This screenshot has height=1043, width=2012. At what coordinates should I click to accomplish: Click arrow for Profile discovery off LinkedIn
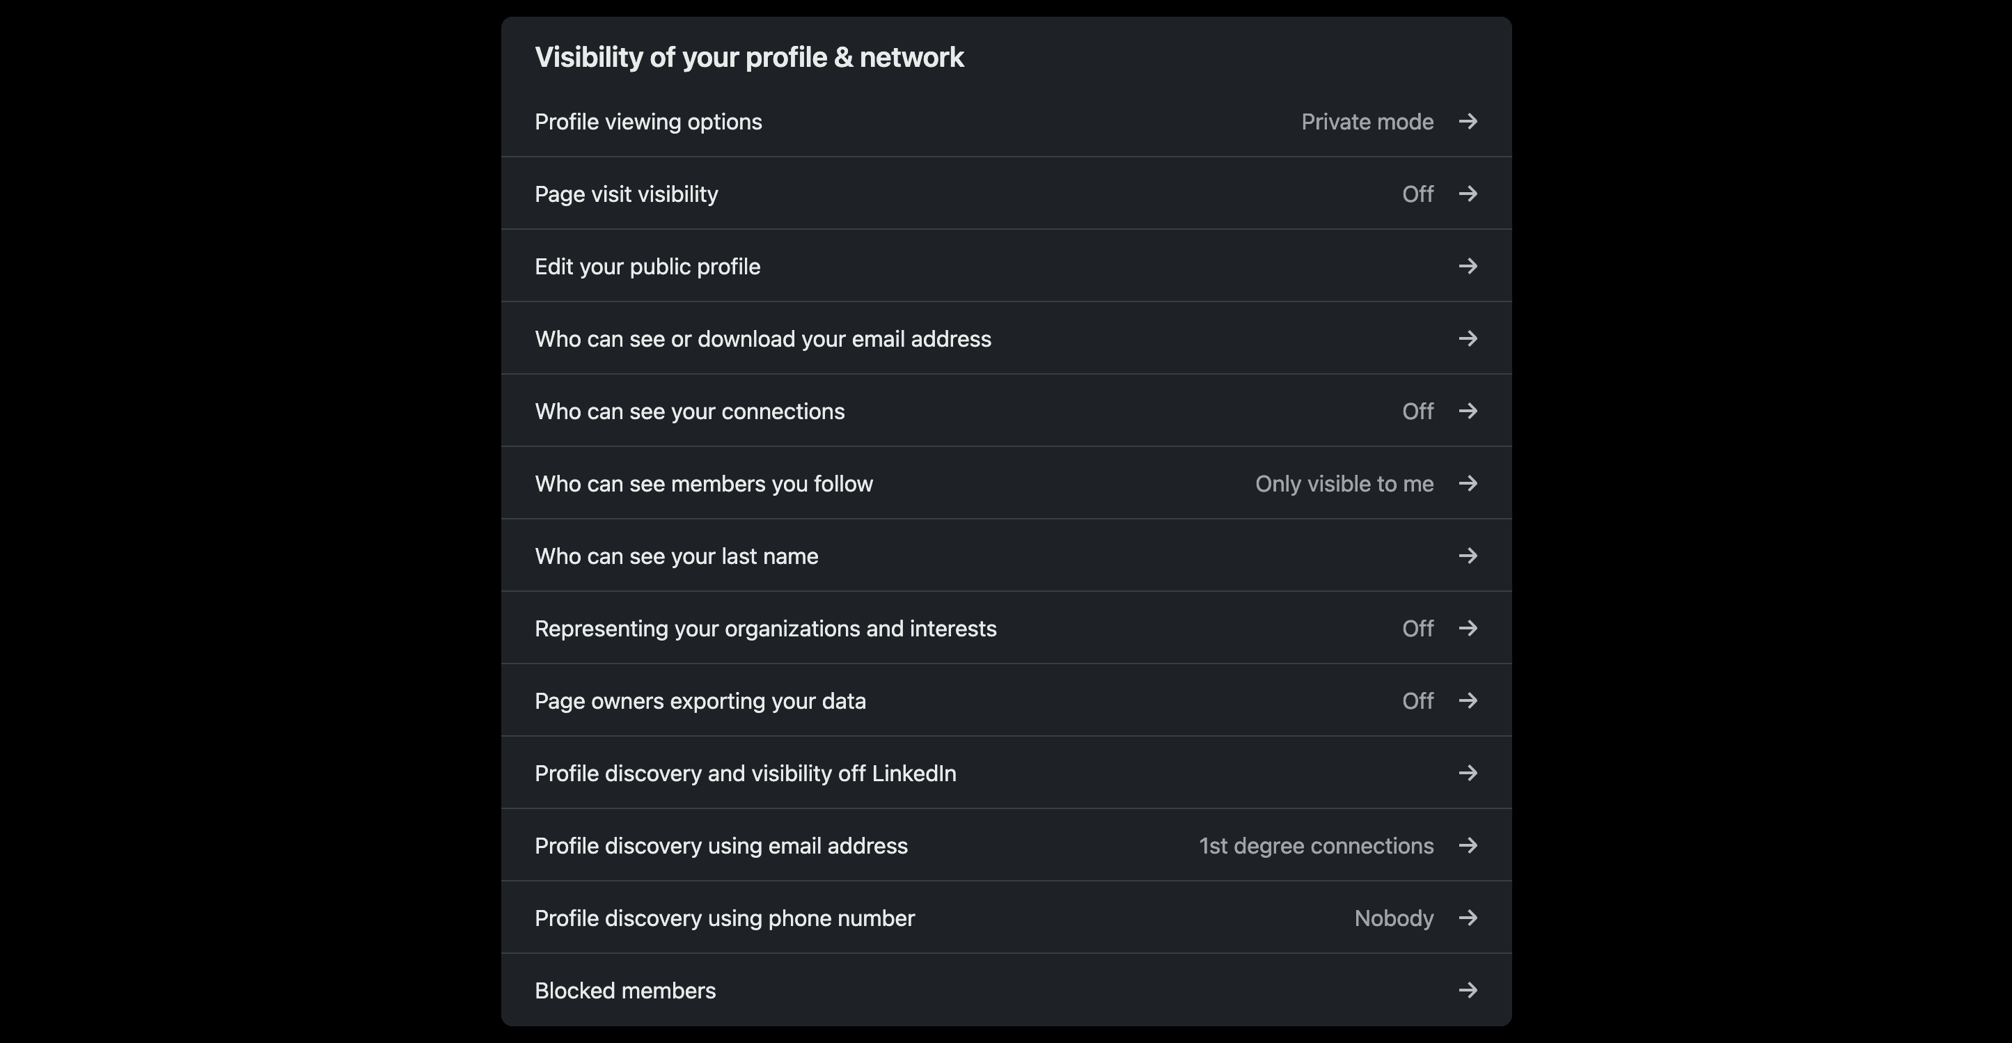click(x=1468, y=773)
